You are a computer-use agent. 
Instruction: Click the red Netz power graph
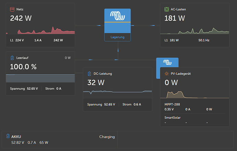tap(40, 31)
